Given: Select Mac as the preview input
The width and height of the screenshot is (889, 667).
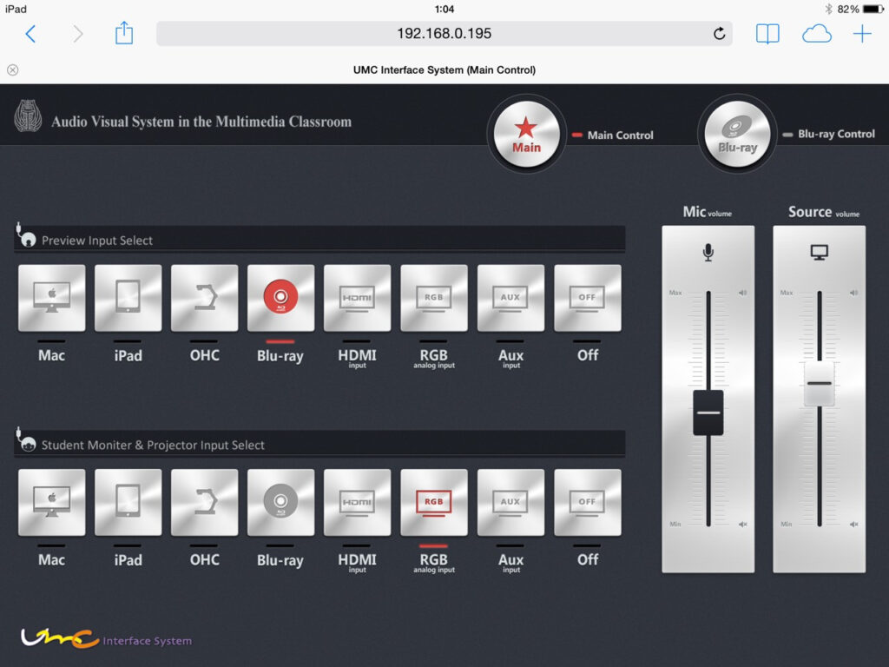Looking at the screenshot, I should tap(52, 298).
